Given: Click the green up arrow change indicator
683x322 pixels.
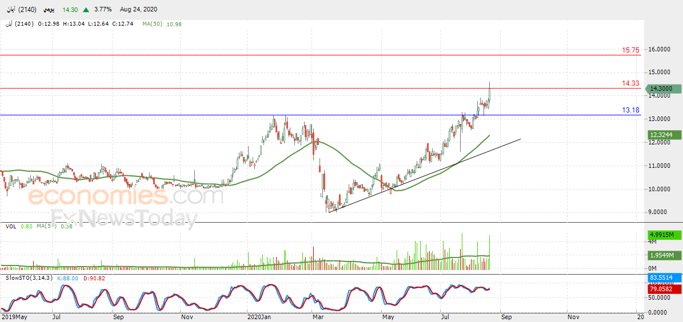Looking at the screenshot, I should [86, 9].
